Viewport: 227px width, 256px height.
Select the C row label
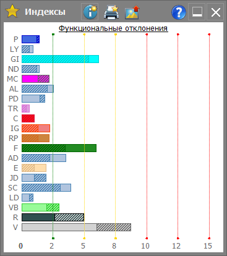tap(15, 118)
